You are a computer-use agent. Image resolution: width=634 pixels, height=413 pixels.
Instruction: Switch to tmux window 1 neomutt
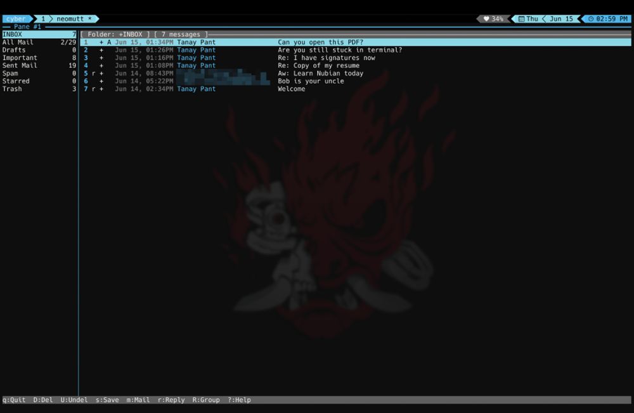pyautogui.click(x=66, y=19)
